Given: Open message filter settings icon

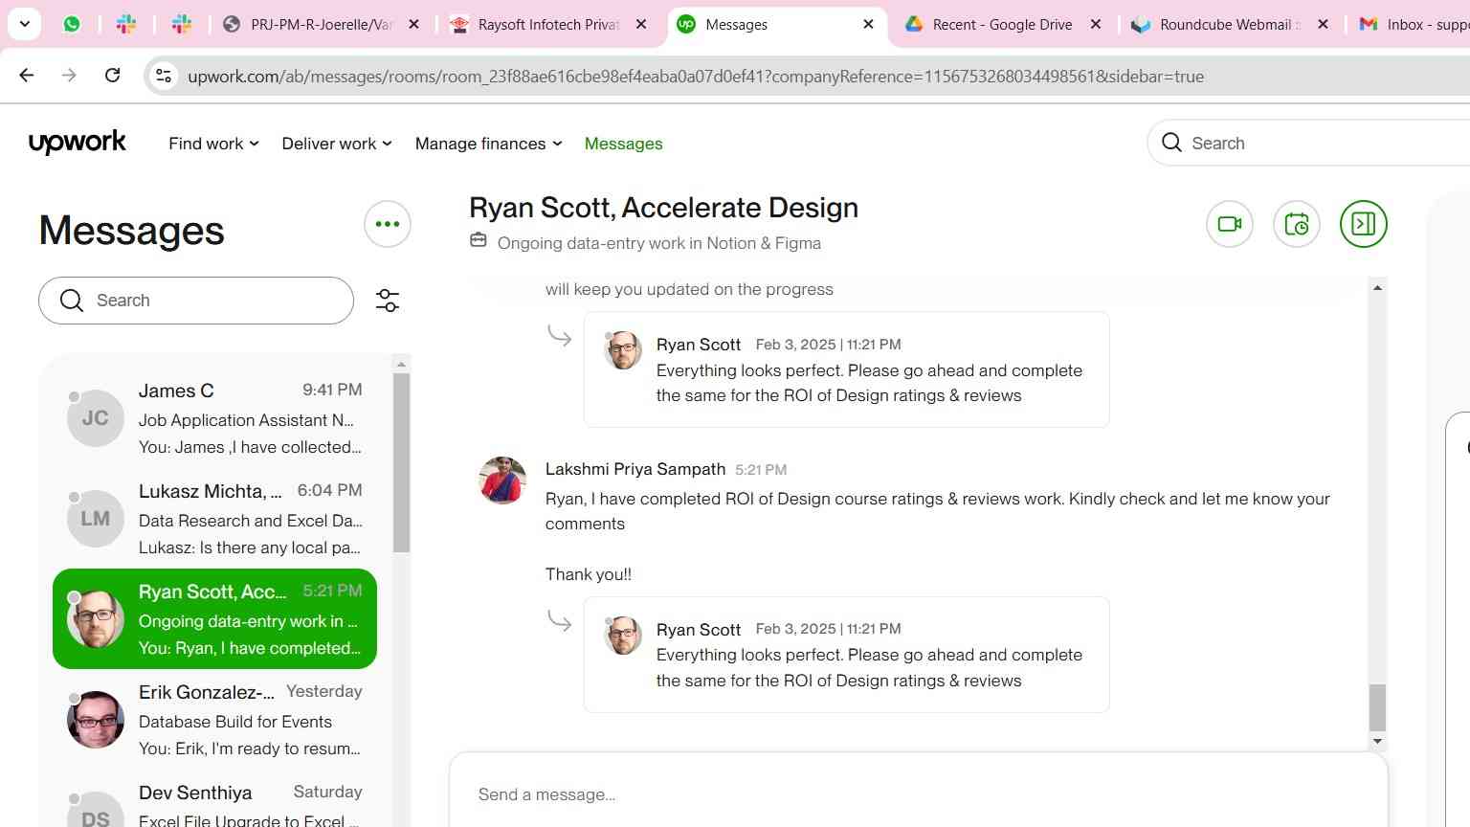Looking at the screenshot, I should (388, 301).
